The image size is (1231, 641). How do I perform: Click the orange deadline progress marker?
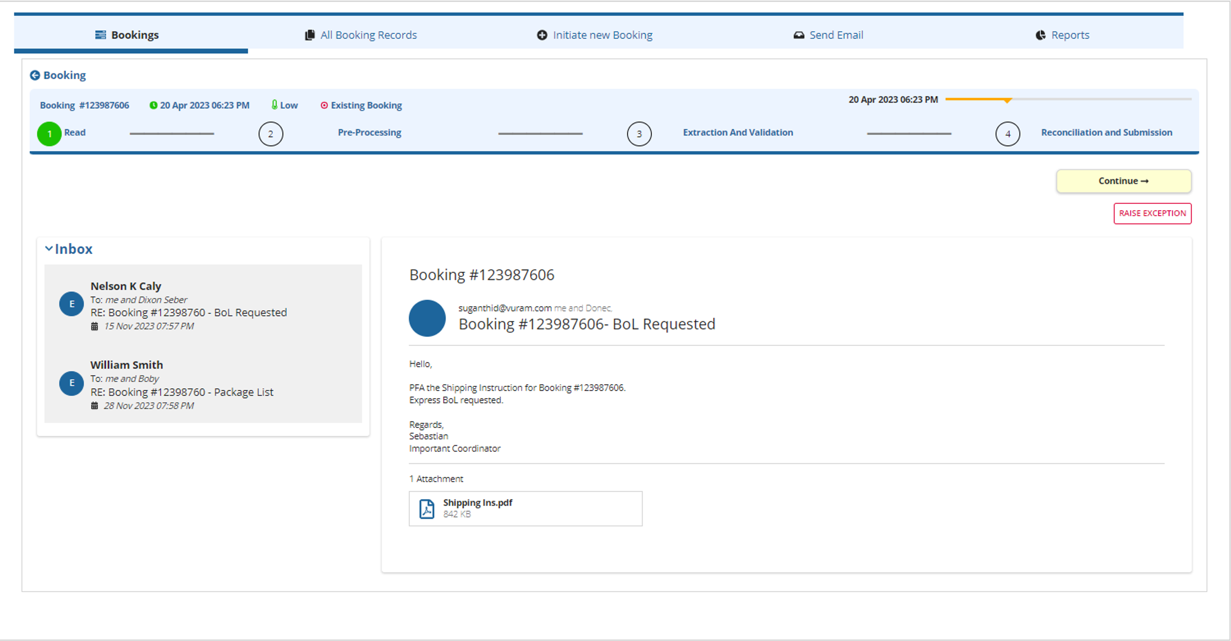pyautogui.click(x=1007, y=100)
